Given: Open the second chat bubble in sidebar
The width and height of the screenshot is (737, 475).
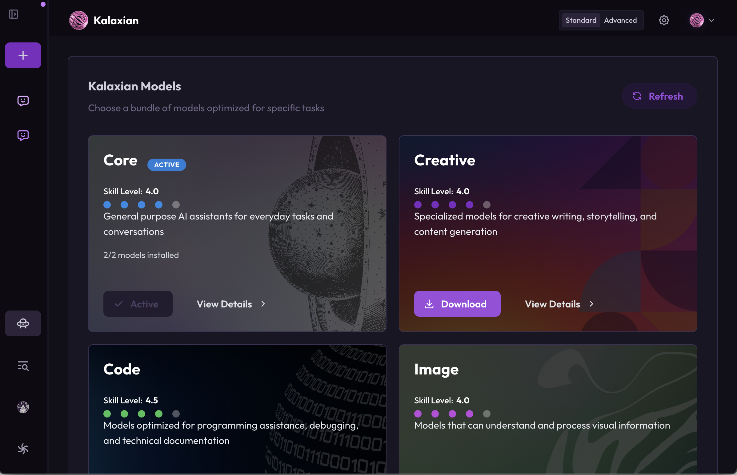Looking at the screenshot, I should pyautogui.click(x=23, y=135).
